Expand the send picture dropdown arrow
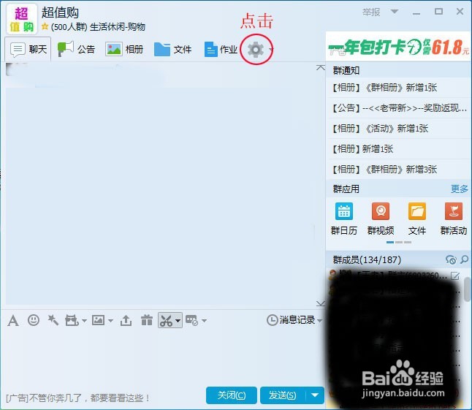This screenshot has height=410, width=472. (x=110, y=321)
